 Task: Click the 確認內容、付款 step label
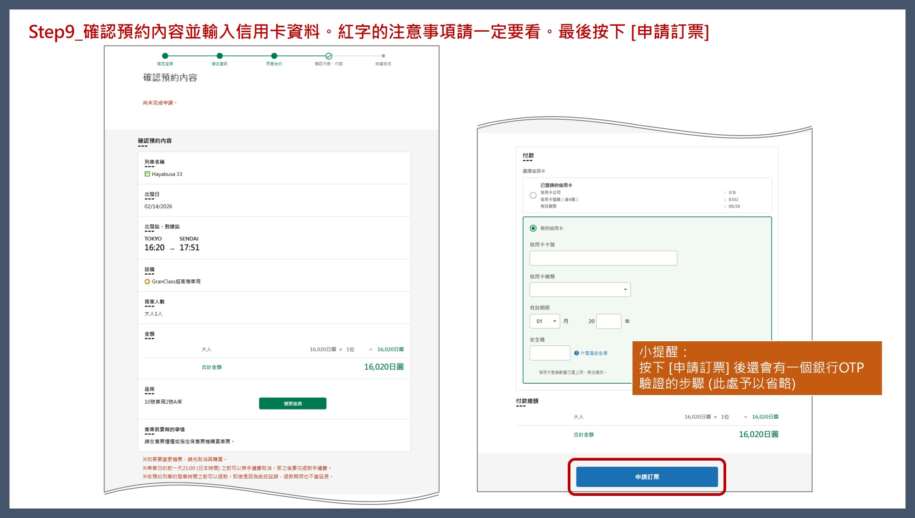(x=329, y=64)
